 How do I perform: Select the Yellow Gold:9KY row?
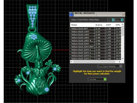click(96, 29)
